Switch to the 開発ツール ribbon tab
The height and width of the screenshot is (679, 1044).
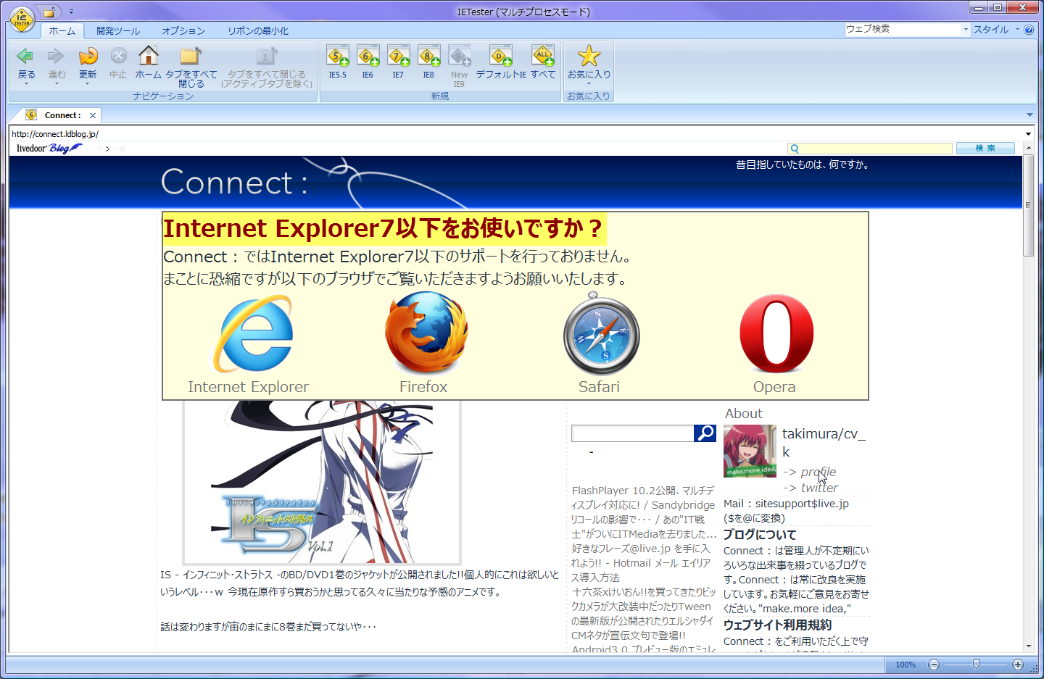click(x=118, y=31)
